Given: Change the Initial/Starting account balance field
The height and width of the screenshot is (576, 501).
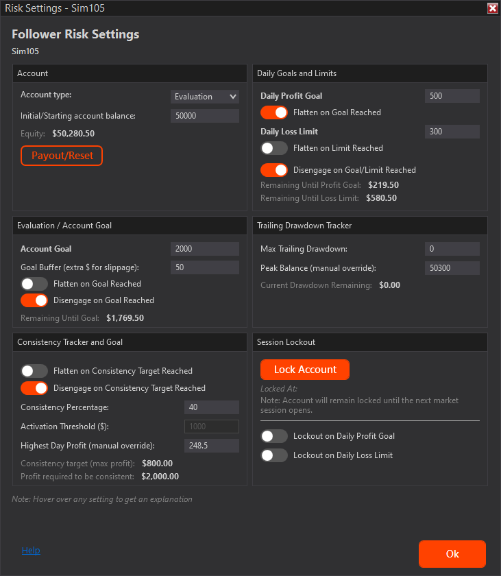Looking at the screenshot, I should pos(204,116).
